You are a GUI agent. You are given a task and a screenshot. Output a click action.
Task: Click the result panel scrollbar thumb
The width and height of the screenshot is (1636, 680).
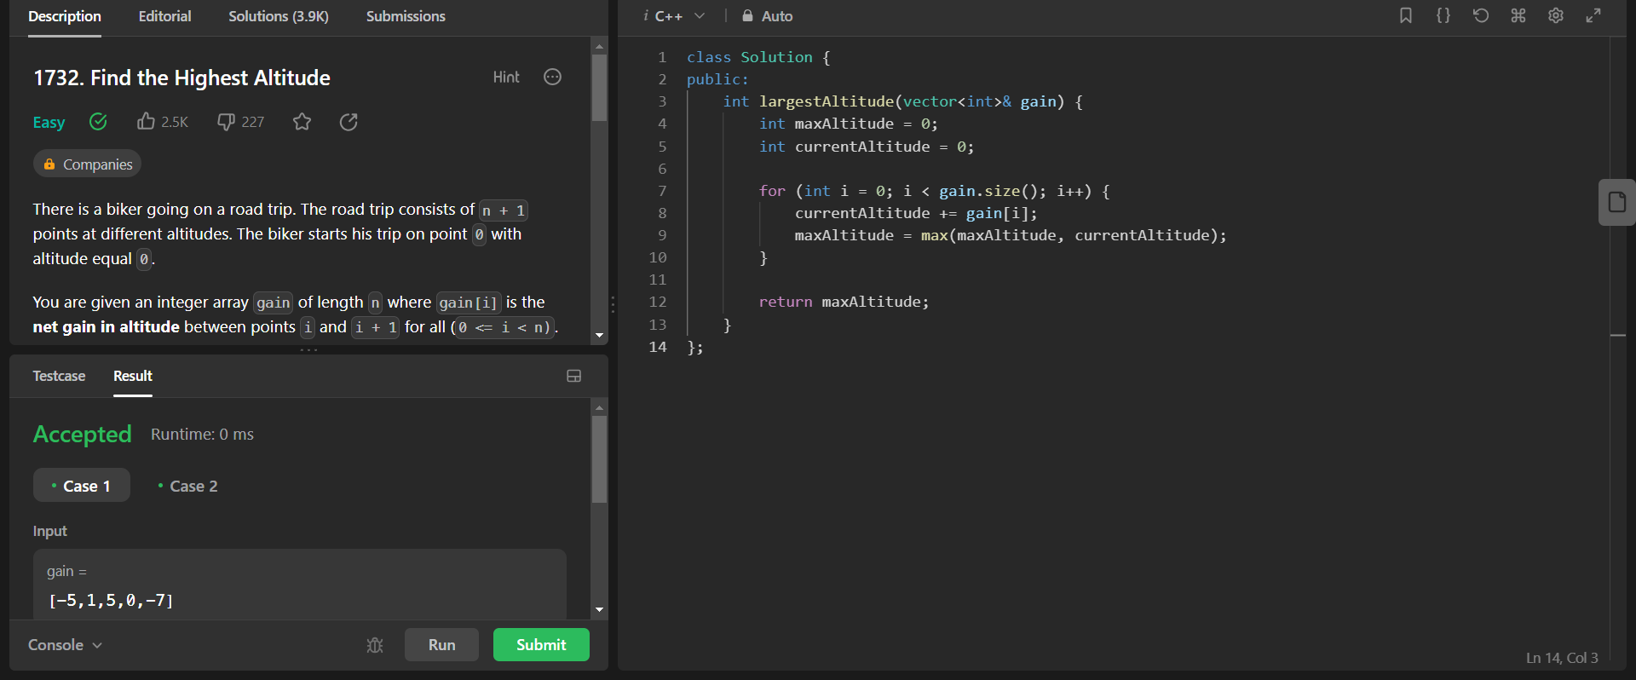tap(600, 459)
